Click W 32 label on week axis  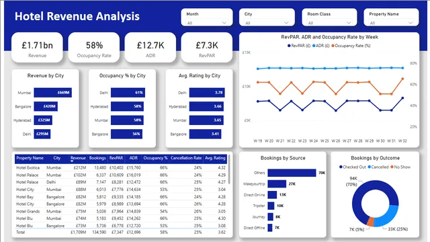click(402, 140)
